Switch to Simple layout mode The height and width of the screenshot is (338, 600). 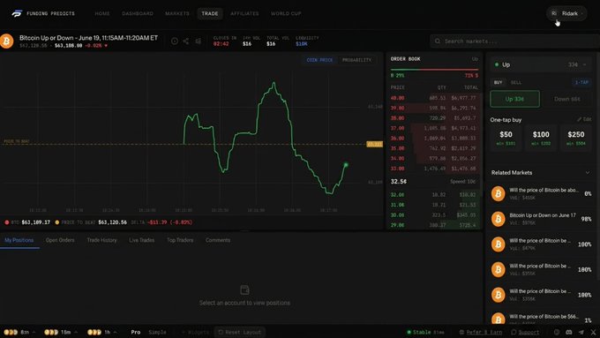[x=157, y=332]
